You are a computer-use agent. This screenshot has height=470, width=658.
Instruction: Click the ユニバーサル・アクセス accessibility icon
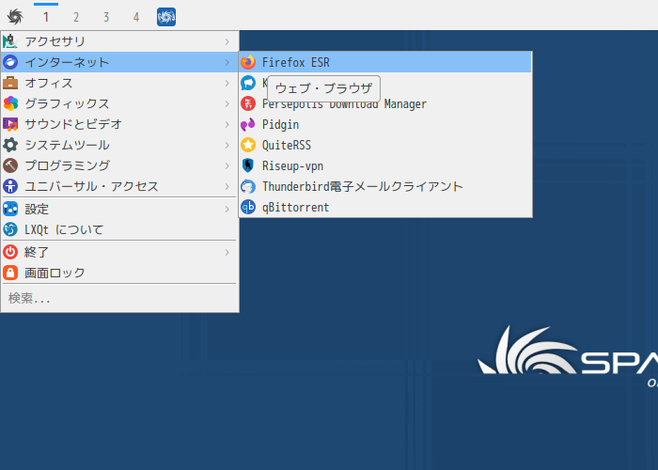pyautogui.click(x=10, y=186)
